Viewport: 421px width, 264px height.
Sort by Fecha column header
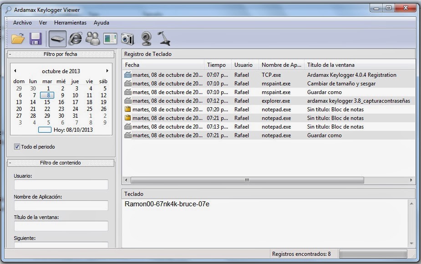coord(163,65)
